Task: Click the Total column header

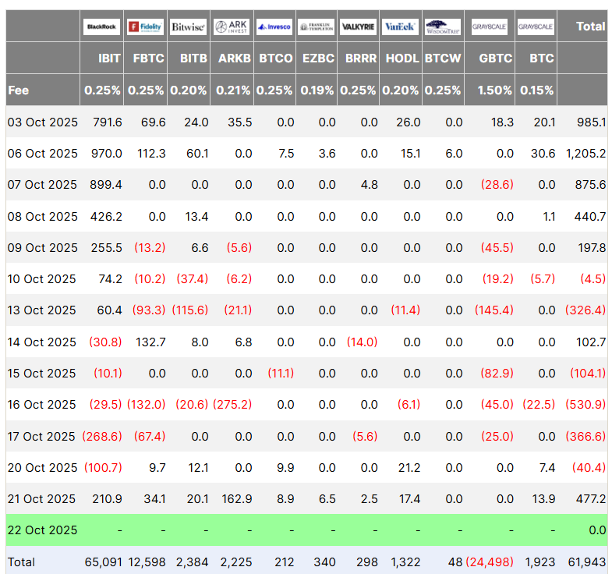Action: coord(591,27)
